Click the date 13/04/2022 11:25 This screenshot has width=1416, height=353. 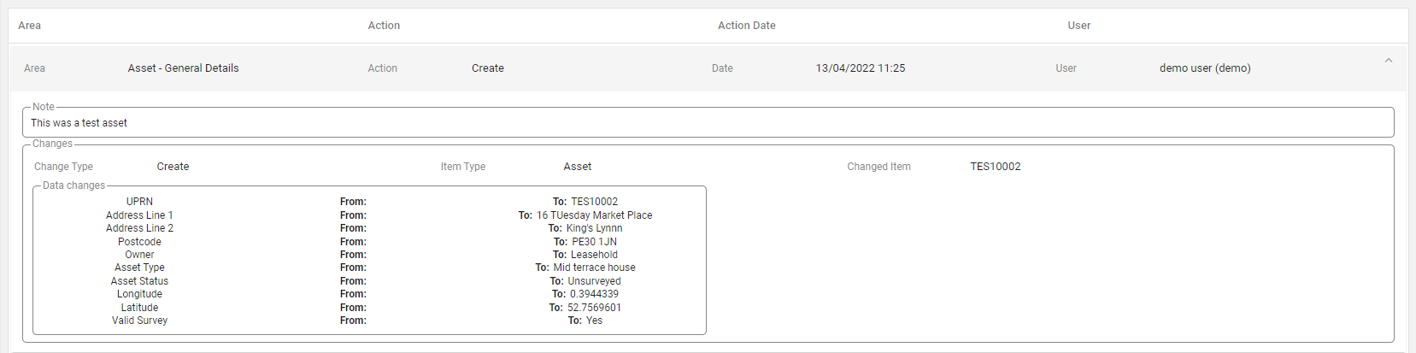pyautogui.click(x=860, y=68)
